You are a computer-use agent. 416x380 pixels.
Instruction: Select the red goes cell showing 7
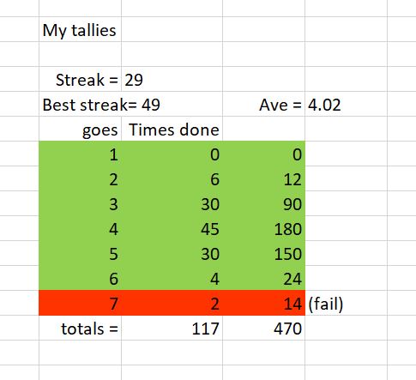[80, 303]
